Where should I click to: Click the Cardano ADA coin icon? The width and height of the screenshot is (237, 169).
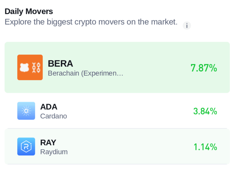[x=26, y=111]
